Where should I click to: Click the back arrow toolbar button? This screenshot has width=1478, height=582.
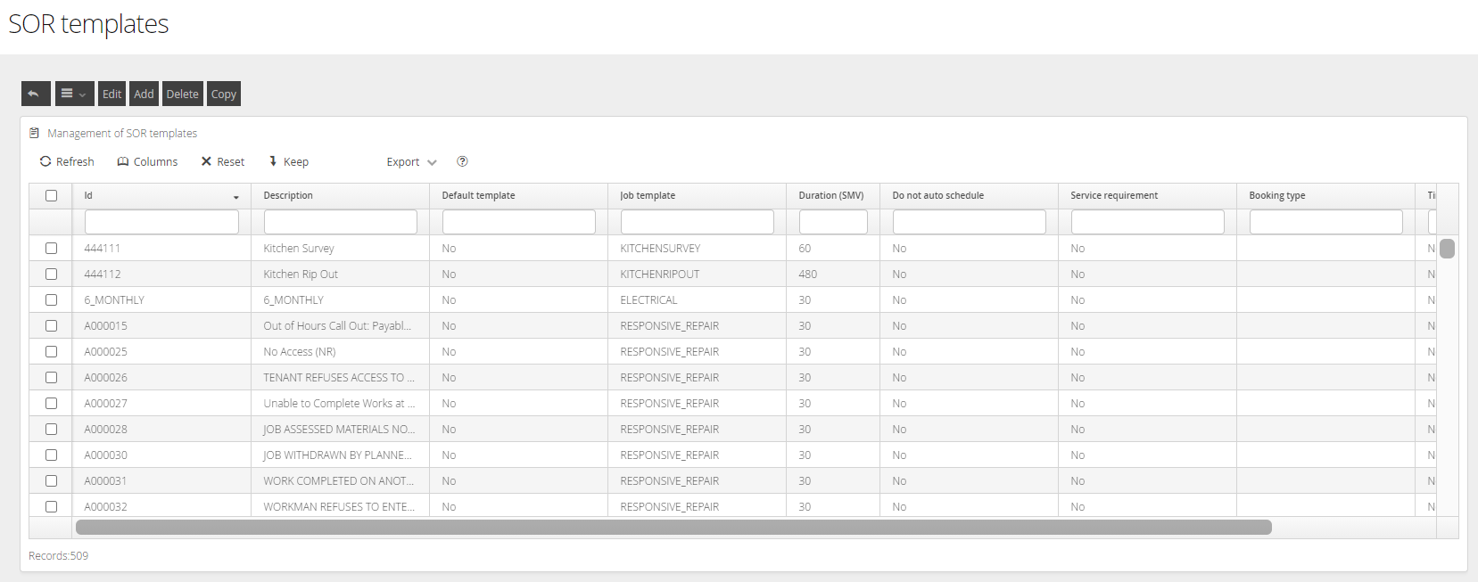click(x=36, y=94)
